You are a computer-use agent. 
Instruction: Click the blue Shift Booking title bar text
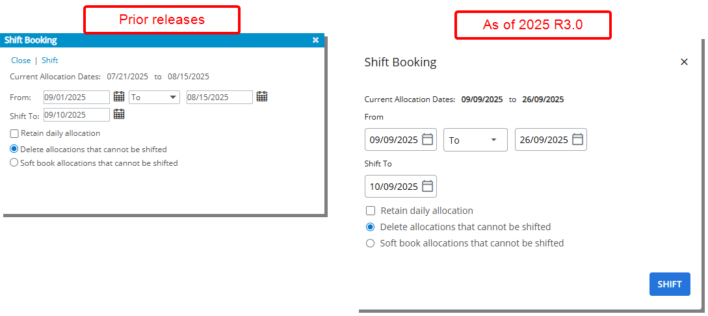click(x=31, y=40)
